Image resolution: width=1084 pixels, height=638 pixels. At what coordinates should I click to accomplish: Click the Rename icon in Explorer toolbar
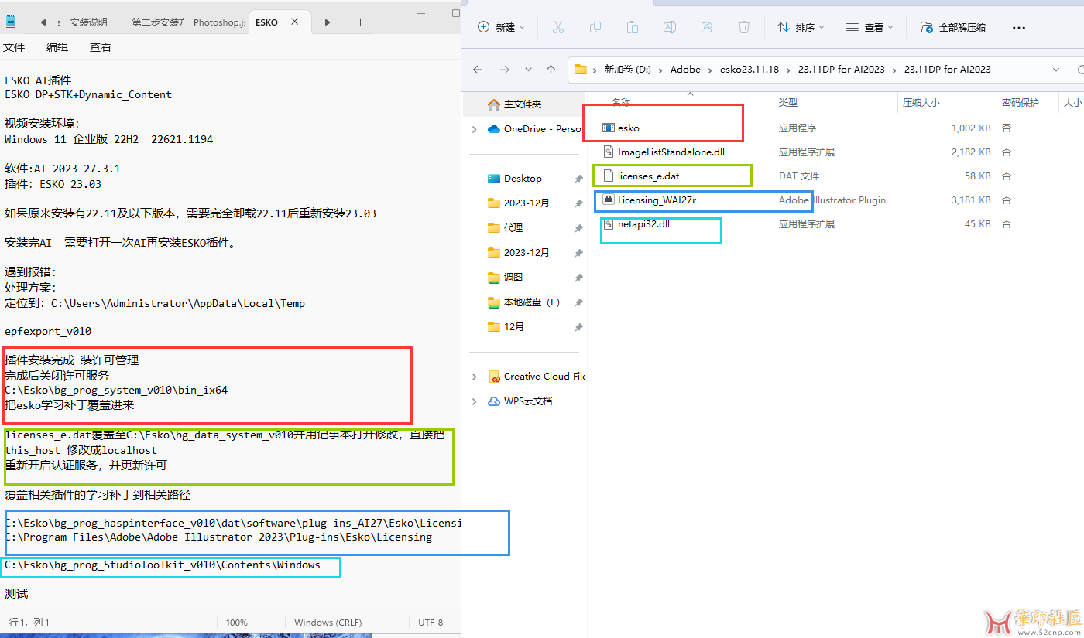(x=669, y=27)
